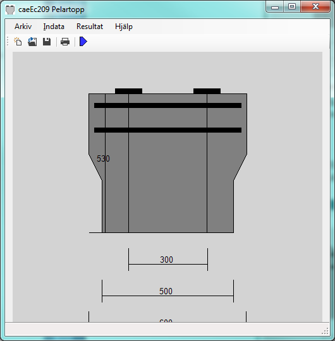Click the toolbar drag handle
This screenshot has width=335, height=341.
point(8,41)
